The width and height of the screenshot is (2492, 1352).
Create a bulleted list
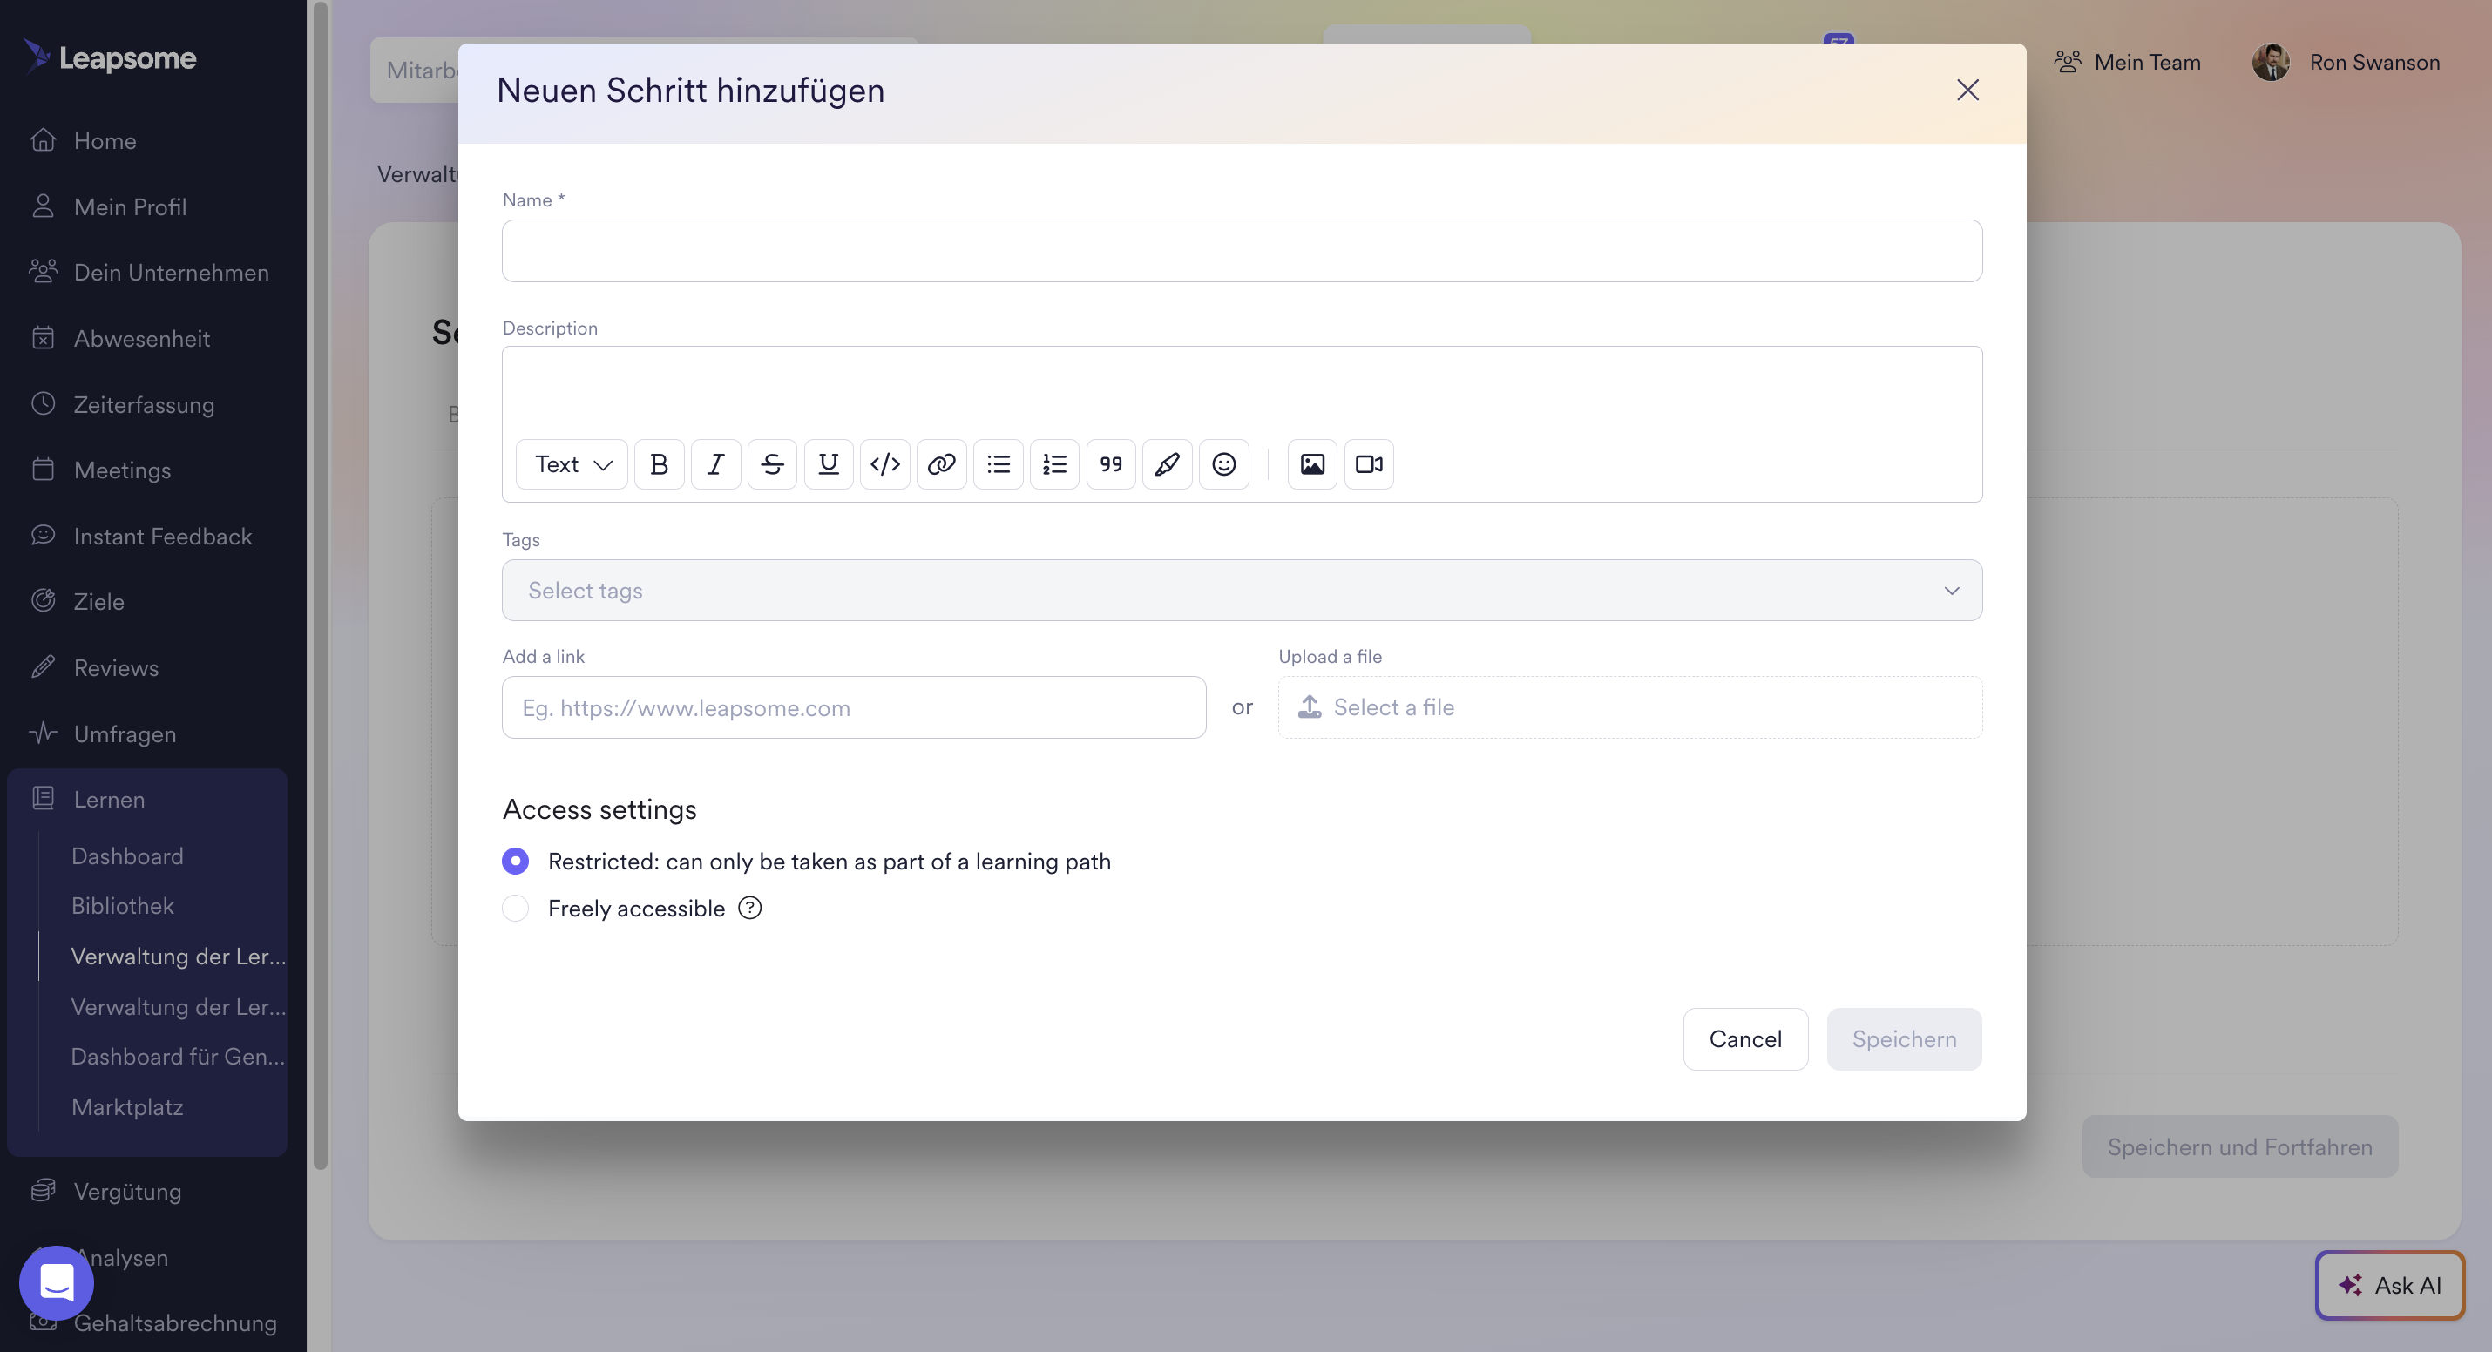pos(999,464)
